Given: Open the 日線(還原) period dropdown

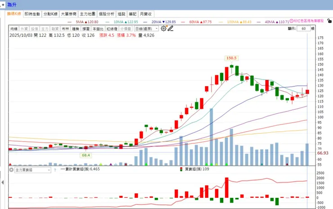Looking at the screenshot, I should coord(146,29).
